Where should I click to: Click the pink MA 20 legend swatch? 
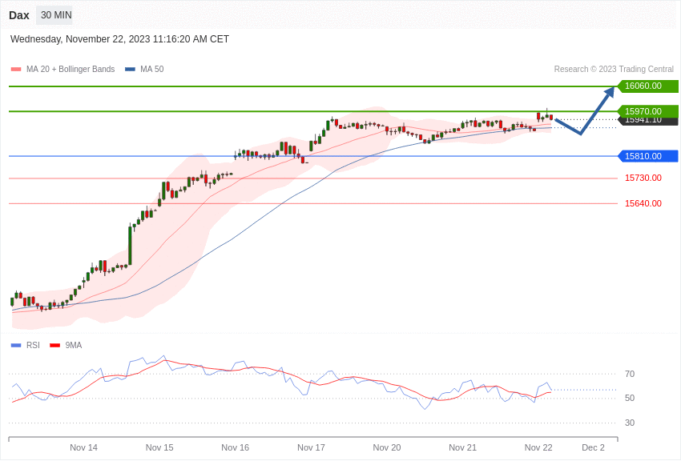click(16, 70)
